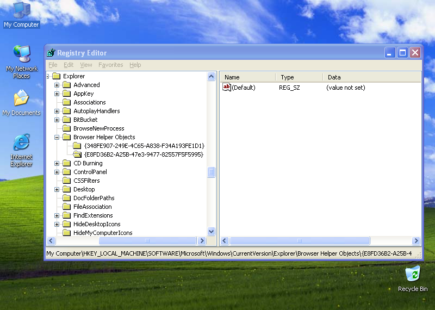Open the Favorites menu
435x310 pixels.
coord(110,65)
